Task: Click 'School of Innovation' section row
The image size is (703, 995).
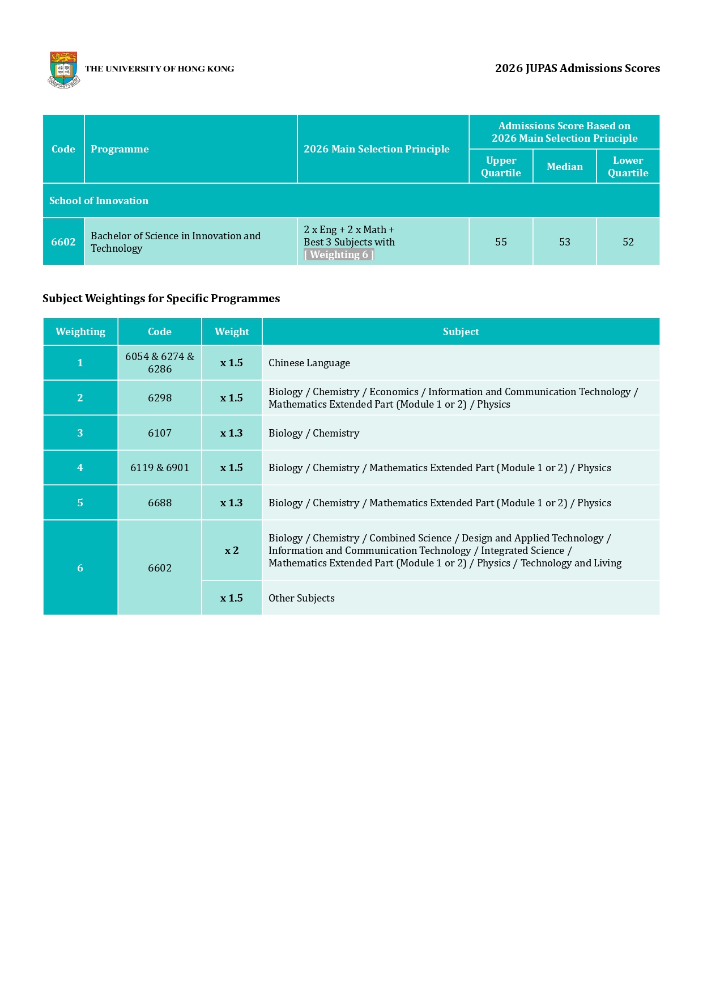Action: click(351, 201)
